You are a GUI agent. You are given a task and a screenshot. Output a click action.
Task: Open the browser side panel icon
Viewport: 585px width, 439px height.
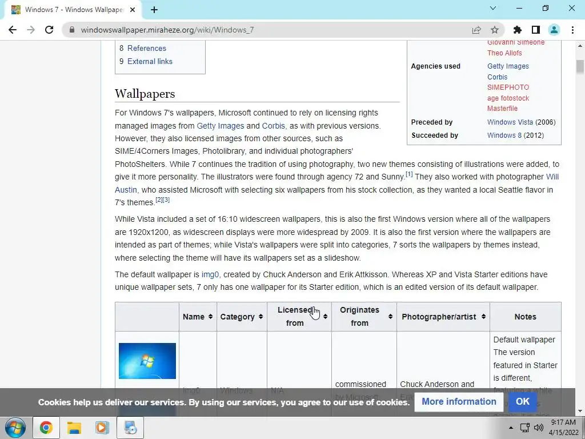[x=535, y=30]
